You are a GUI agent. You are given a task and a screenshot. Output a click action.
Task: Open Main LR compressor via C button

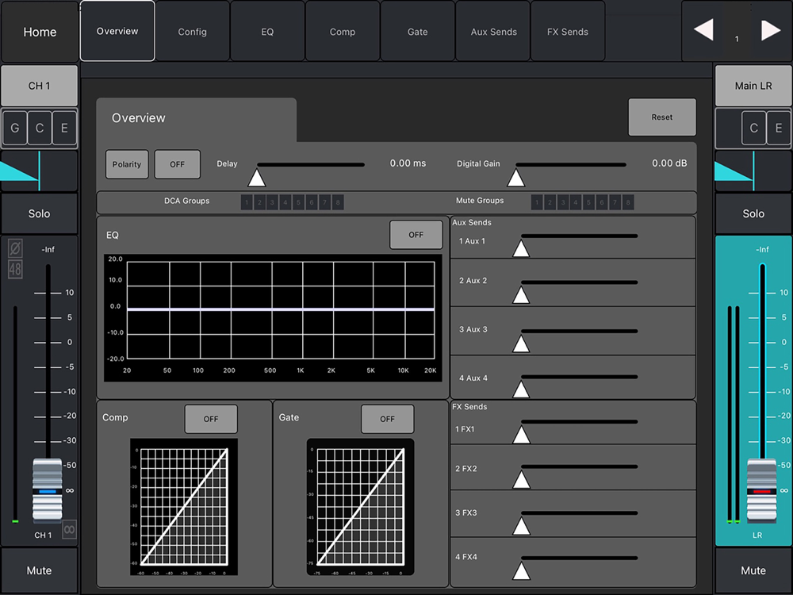[x=753, y=128]
